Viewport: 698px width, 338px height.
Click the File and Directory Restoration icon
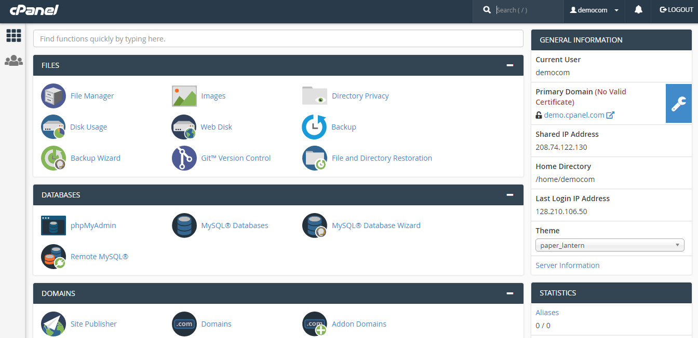[315, 158]
